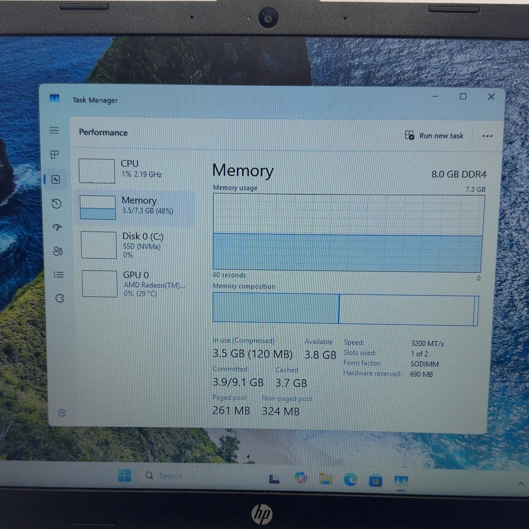Select the Disk 0 (C:) entry
The image size is (529, 529).
tap(137, 245)
